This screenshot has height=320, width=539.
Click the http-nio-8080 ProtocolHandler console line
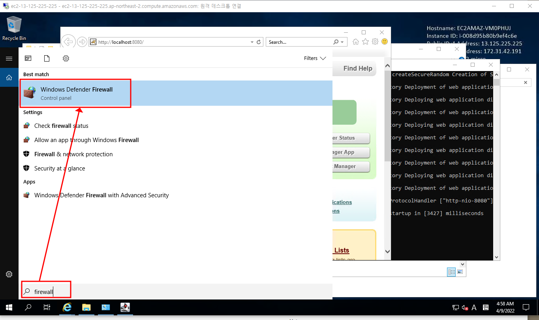tap(442, 201)
